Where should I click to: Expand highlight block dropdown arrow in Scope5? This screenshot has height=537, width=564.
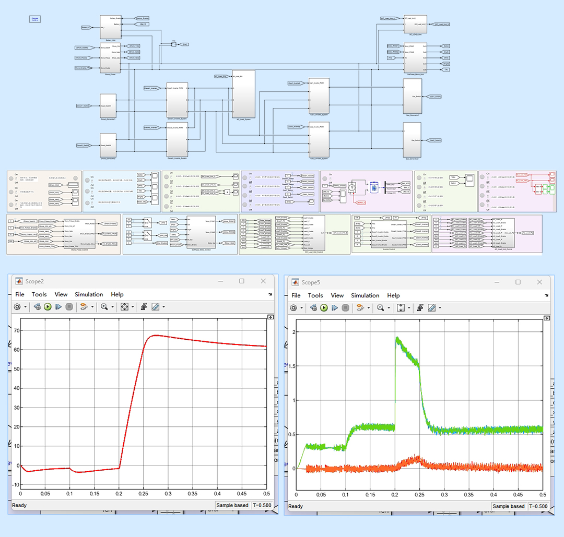(x=369, y=308)
